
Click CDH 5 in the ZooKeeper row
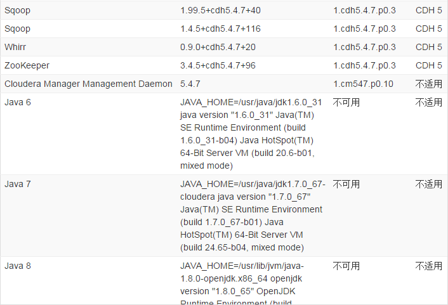[x=428, y=65]
